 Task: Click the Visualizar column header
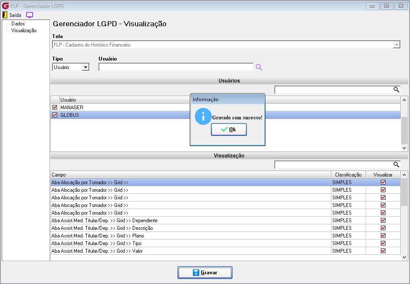(x=383, y=174)
